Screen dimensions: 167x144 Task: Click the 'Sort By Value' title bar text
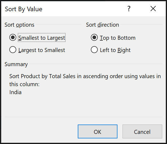tap(23, 9)
